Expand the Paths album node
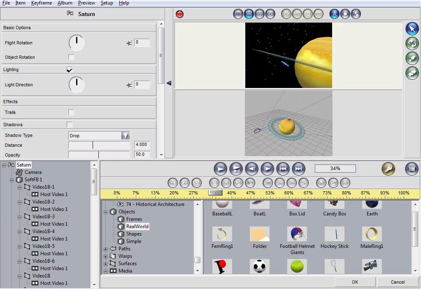 coord(105,249)
